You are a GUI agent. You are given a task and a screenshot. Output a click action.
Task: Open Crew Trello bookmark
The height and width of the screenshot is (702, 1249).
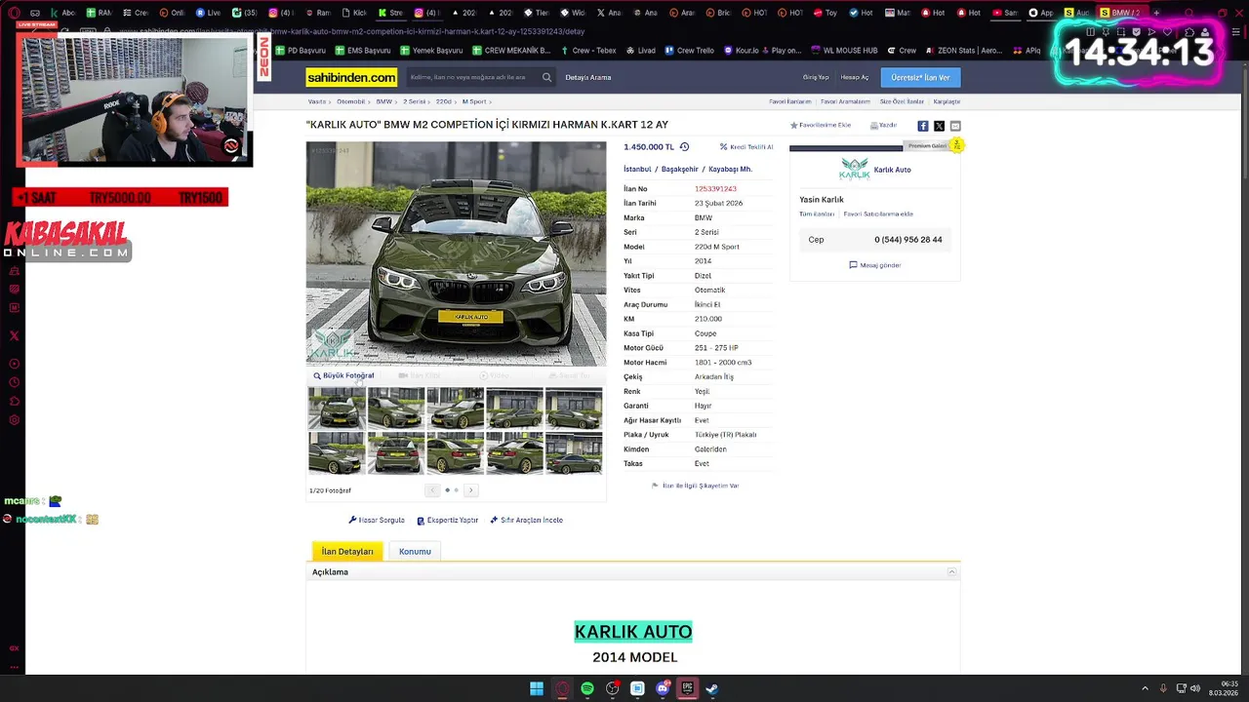click(690, 51)
